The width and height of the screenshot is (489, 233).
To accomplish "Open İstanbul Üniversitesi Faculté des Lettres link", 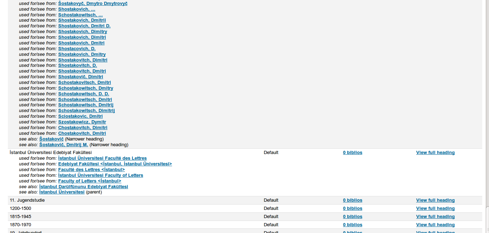I will point(102,158).
